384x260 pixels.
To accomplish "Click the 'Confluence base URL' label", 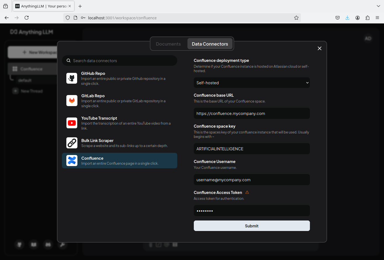I will 214,95.
